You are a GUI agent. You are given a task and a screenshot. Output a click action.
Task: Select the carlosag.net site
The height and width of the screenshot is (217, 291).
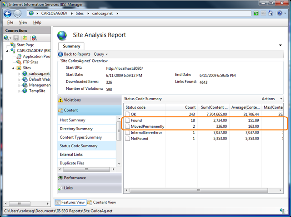tap(39, 73)
